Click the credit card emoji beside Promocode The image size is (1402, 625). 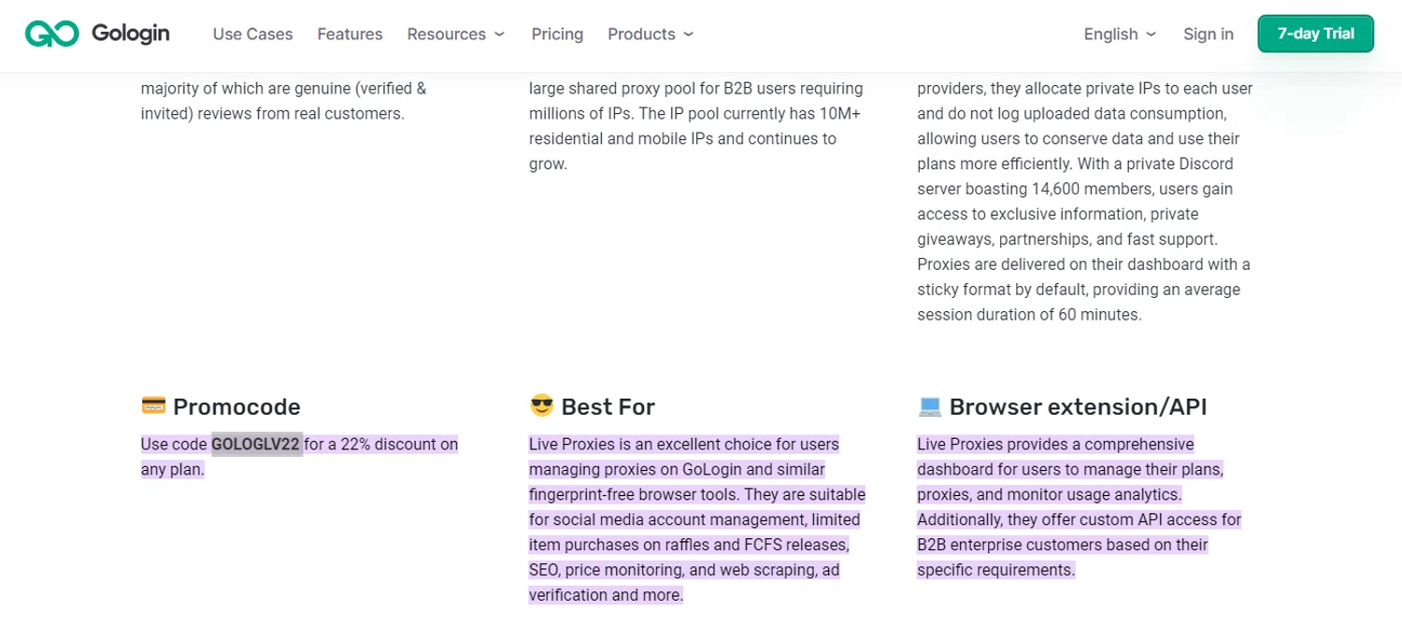pyautogui.click(x=153, y=406)
